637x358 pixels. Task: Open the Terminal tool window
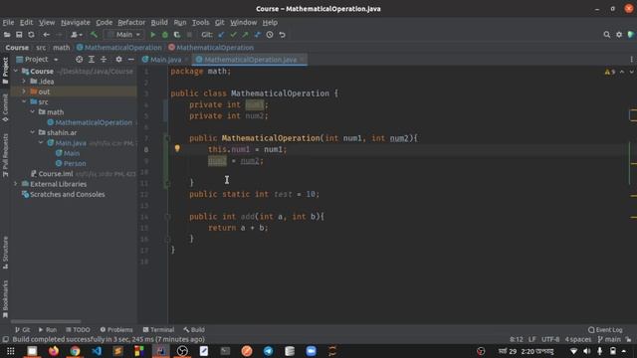pyautogui.click(x=158, y=330)
